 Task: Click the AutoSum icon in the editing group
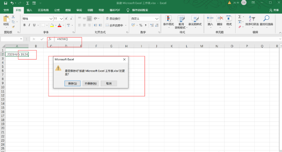pyautogui.click(x=240, y=17)
